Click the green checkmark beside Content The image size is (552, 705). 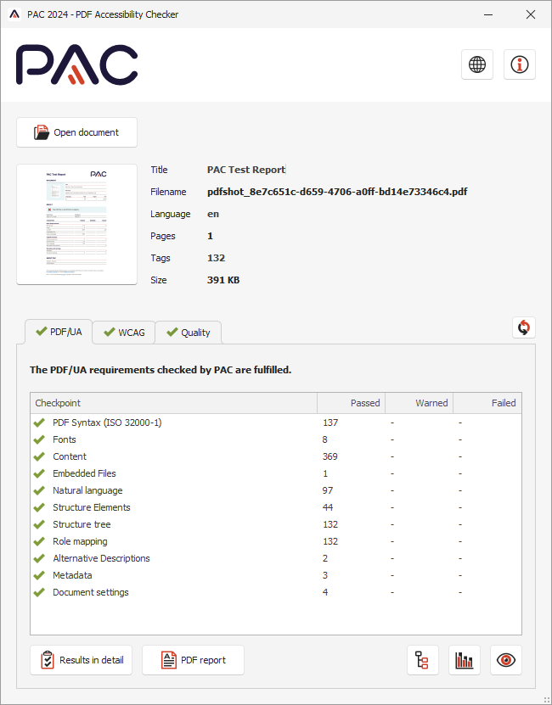[x=39, y=456]
